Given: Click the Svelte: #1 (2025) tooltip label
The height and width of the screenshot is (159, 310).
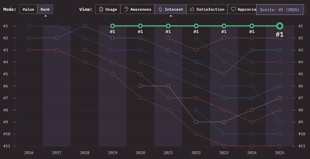Looking at the screenshot, I should click(x=280, y=10).
